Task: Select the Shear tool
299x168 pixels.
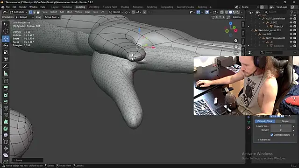Action: coord(6,155)
